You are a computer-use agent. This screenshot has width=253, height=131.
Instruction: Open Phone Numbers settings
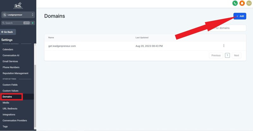[x=11, y=67]
